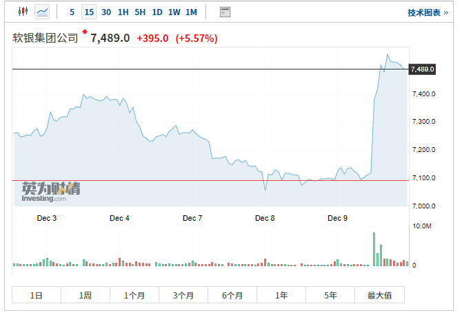Image resolution: width=462 pixels, height=315 pixels.
Task: Click the 软银集团公司 stock name
Action: [45, 38]
